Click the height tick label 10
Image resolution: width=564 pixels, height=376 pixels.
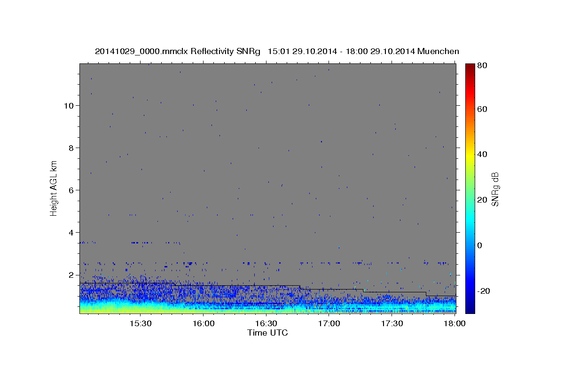[69, 105]
